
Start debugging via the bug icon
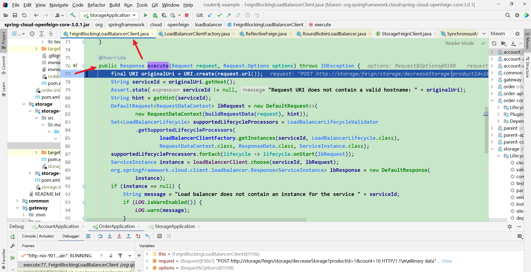click(155, 15)
